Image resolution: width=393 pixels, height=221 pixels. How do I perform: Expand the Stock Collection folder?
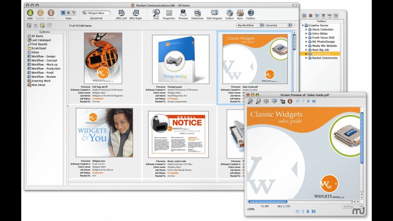[306, 29]
